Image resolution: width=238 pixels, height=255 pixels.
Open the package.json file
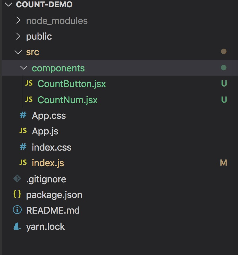54,195
